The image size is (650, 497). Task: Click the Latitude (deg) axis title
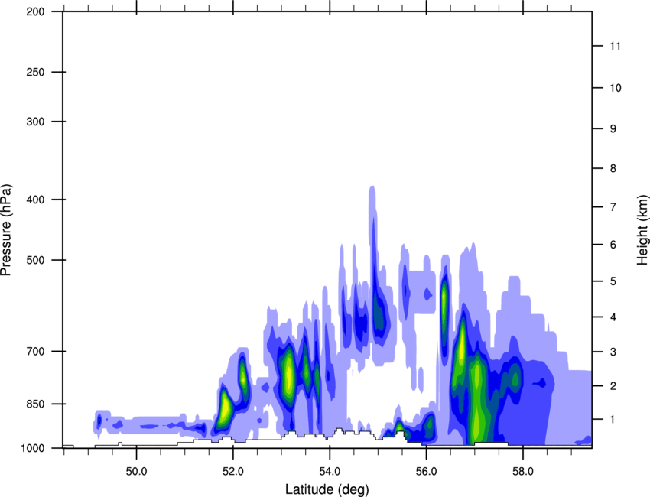click(x=327, y=489)
